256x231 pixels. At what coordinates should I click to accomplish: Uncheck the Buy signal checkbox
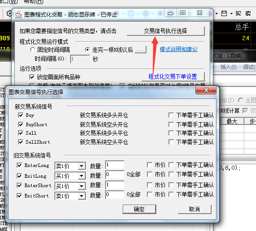[x=21, y=115]
